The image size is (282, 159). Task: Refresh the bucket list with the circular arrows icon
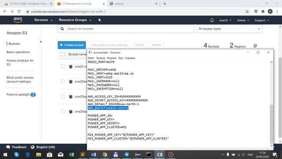coord(255,46)
